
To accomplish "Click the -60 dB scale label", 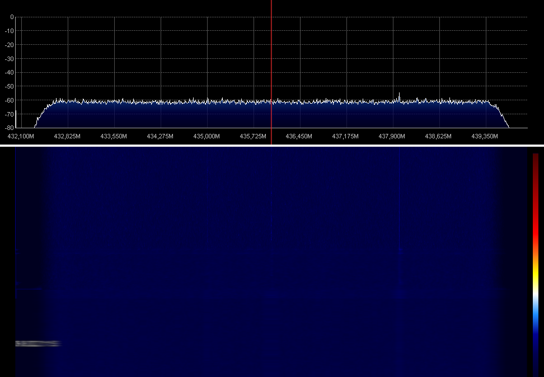I will click(x=10, y=100).
